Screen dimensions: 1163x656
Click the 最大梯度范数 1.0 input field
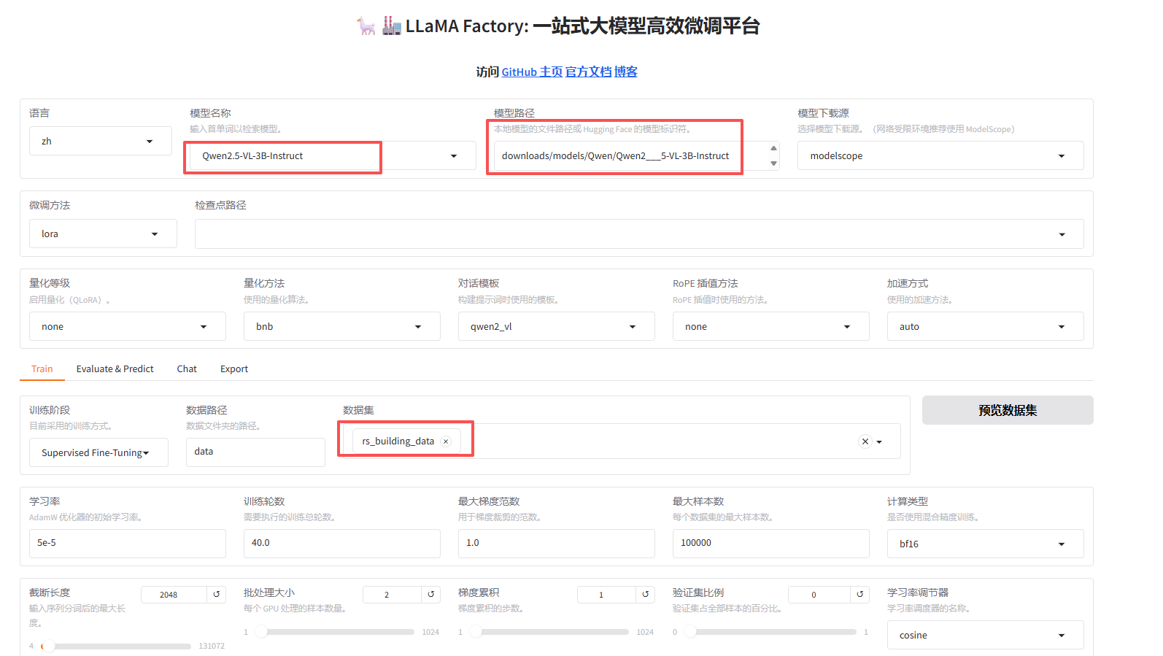(557, 544)
